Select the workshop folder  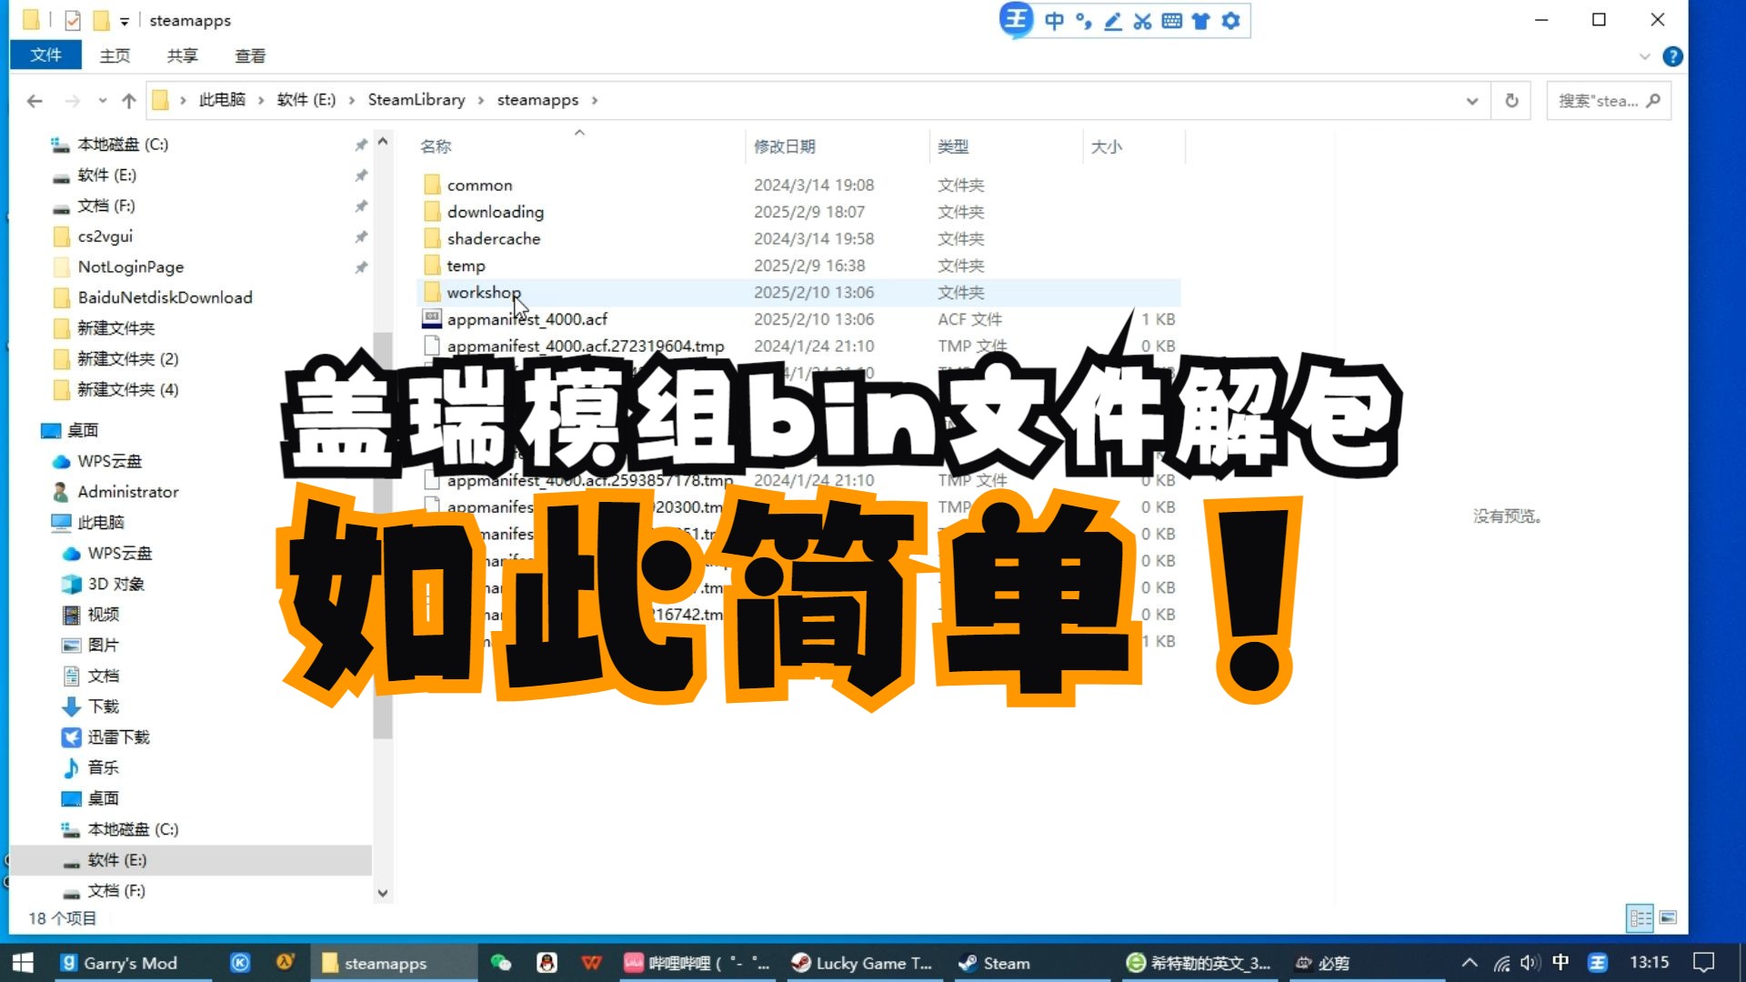coord(483,293)
